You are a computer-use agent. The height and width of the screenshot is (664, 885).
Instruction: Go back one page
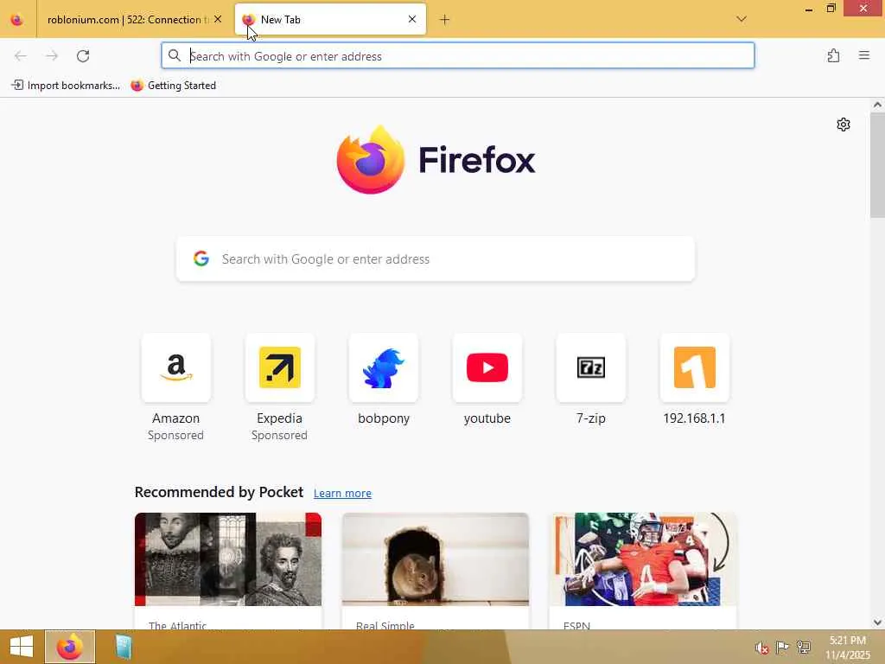[21, 56]
